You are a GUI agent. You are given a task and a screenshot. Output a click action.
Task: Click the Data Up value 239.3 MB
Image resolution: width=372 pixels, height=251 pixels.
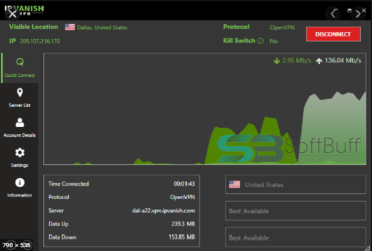pos(183,224)
